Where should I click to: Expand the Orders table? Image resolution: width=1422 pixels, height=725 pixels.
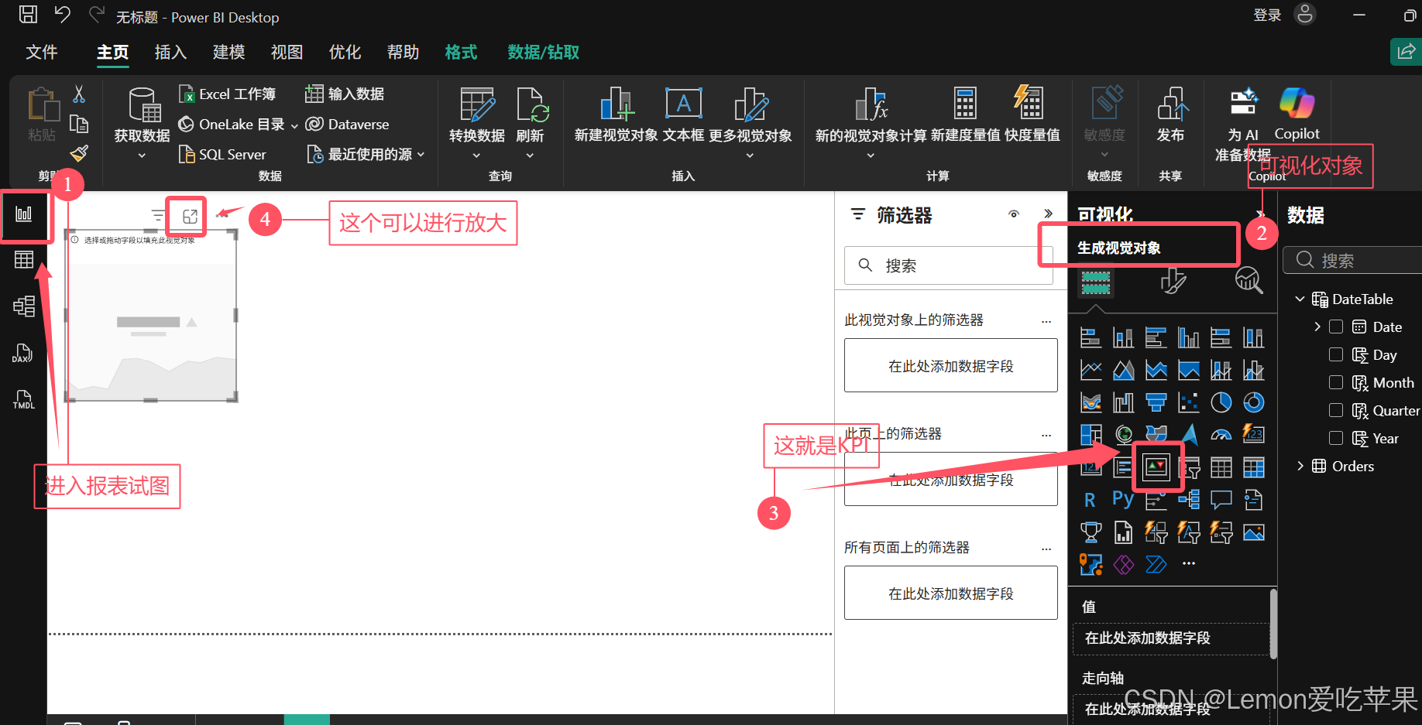coord(1300,466)
